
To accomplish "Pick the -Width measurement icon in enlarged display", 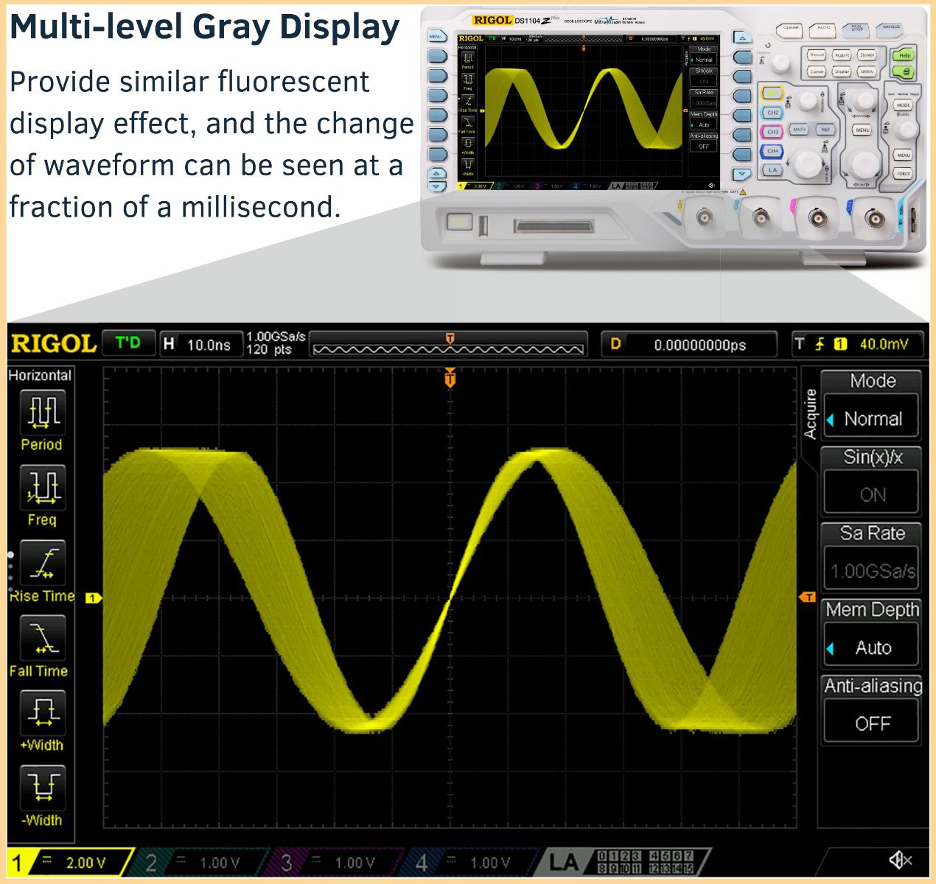I will tap(41, 787).
